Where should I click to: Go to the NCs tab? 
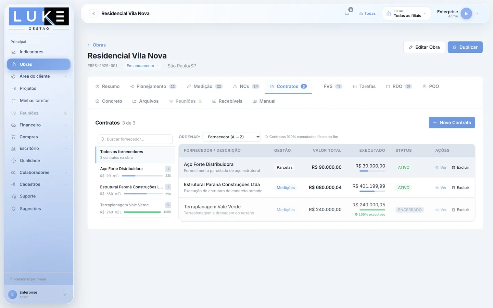[x=246, y=86]
